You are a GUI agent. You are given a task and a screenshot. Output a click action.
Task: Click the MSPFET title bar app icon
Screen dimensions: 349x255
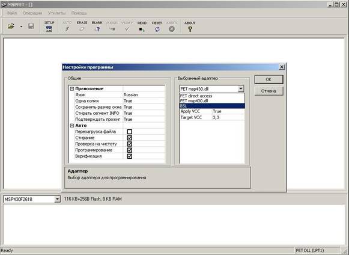(x=4, y=4)
